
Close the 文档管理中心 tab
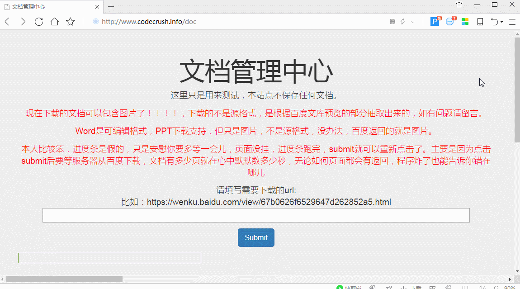coord(97,7)
